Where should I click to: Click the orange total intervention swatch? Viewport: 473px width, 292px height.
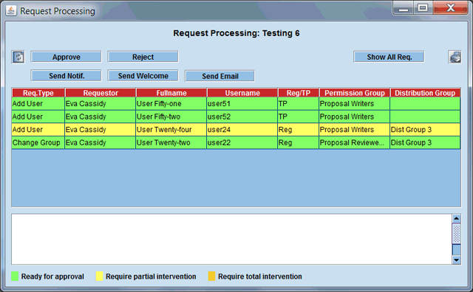[211, 276]
